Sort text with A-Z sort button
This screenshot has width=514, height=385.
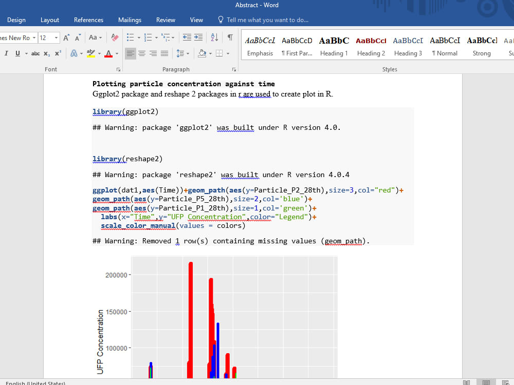[x=214, y=37]
